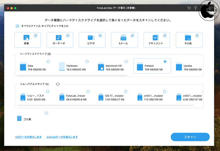Select the Hardware drive radio button
The image size is (220, 151).
tap(87, 61)
